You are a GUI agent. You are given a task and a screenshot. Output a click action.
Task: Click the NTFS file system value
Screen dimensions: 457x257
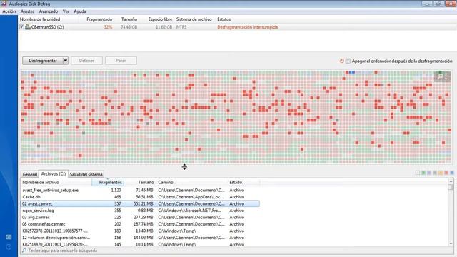coord(181,27)
